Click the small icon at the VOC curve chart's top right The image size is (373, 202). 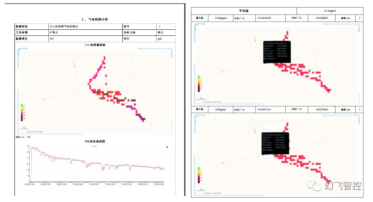tap(167, 148)
